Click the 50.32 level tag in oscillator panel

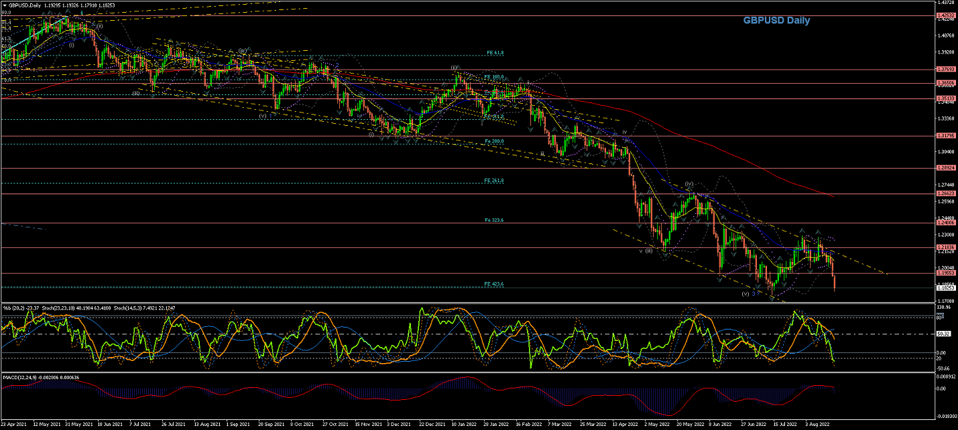(945, 334)
